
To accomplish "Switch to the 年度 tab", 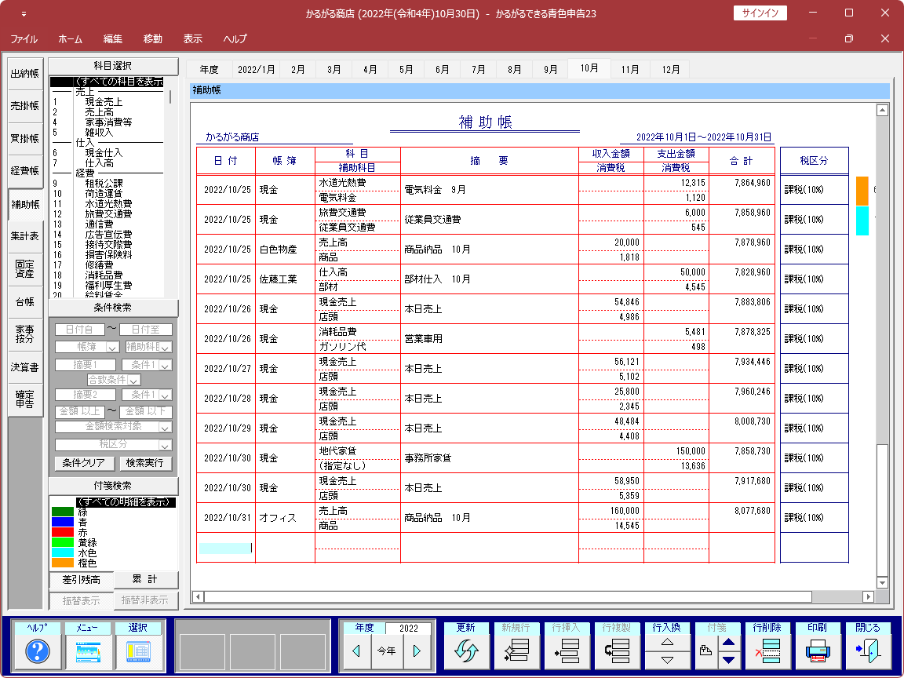I will pos(210,69).
